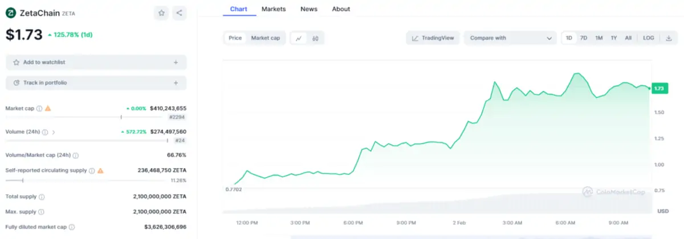The image size is (684, 239).
Task: Expand Volume (24h) chevron arrow
Action: coord(54,132)
